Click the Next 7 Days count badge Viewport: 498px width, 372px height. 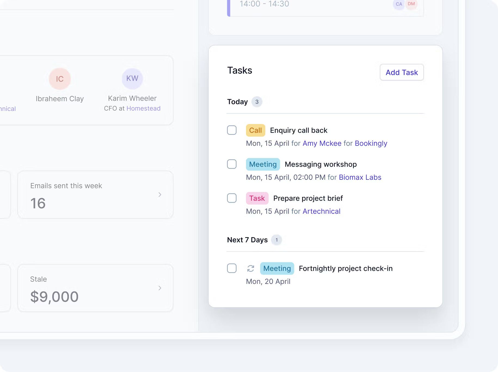pyautogui.click(x=276, y=240)
